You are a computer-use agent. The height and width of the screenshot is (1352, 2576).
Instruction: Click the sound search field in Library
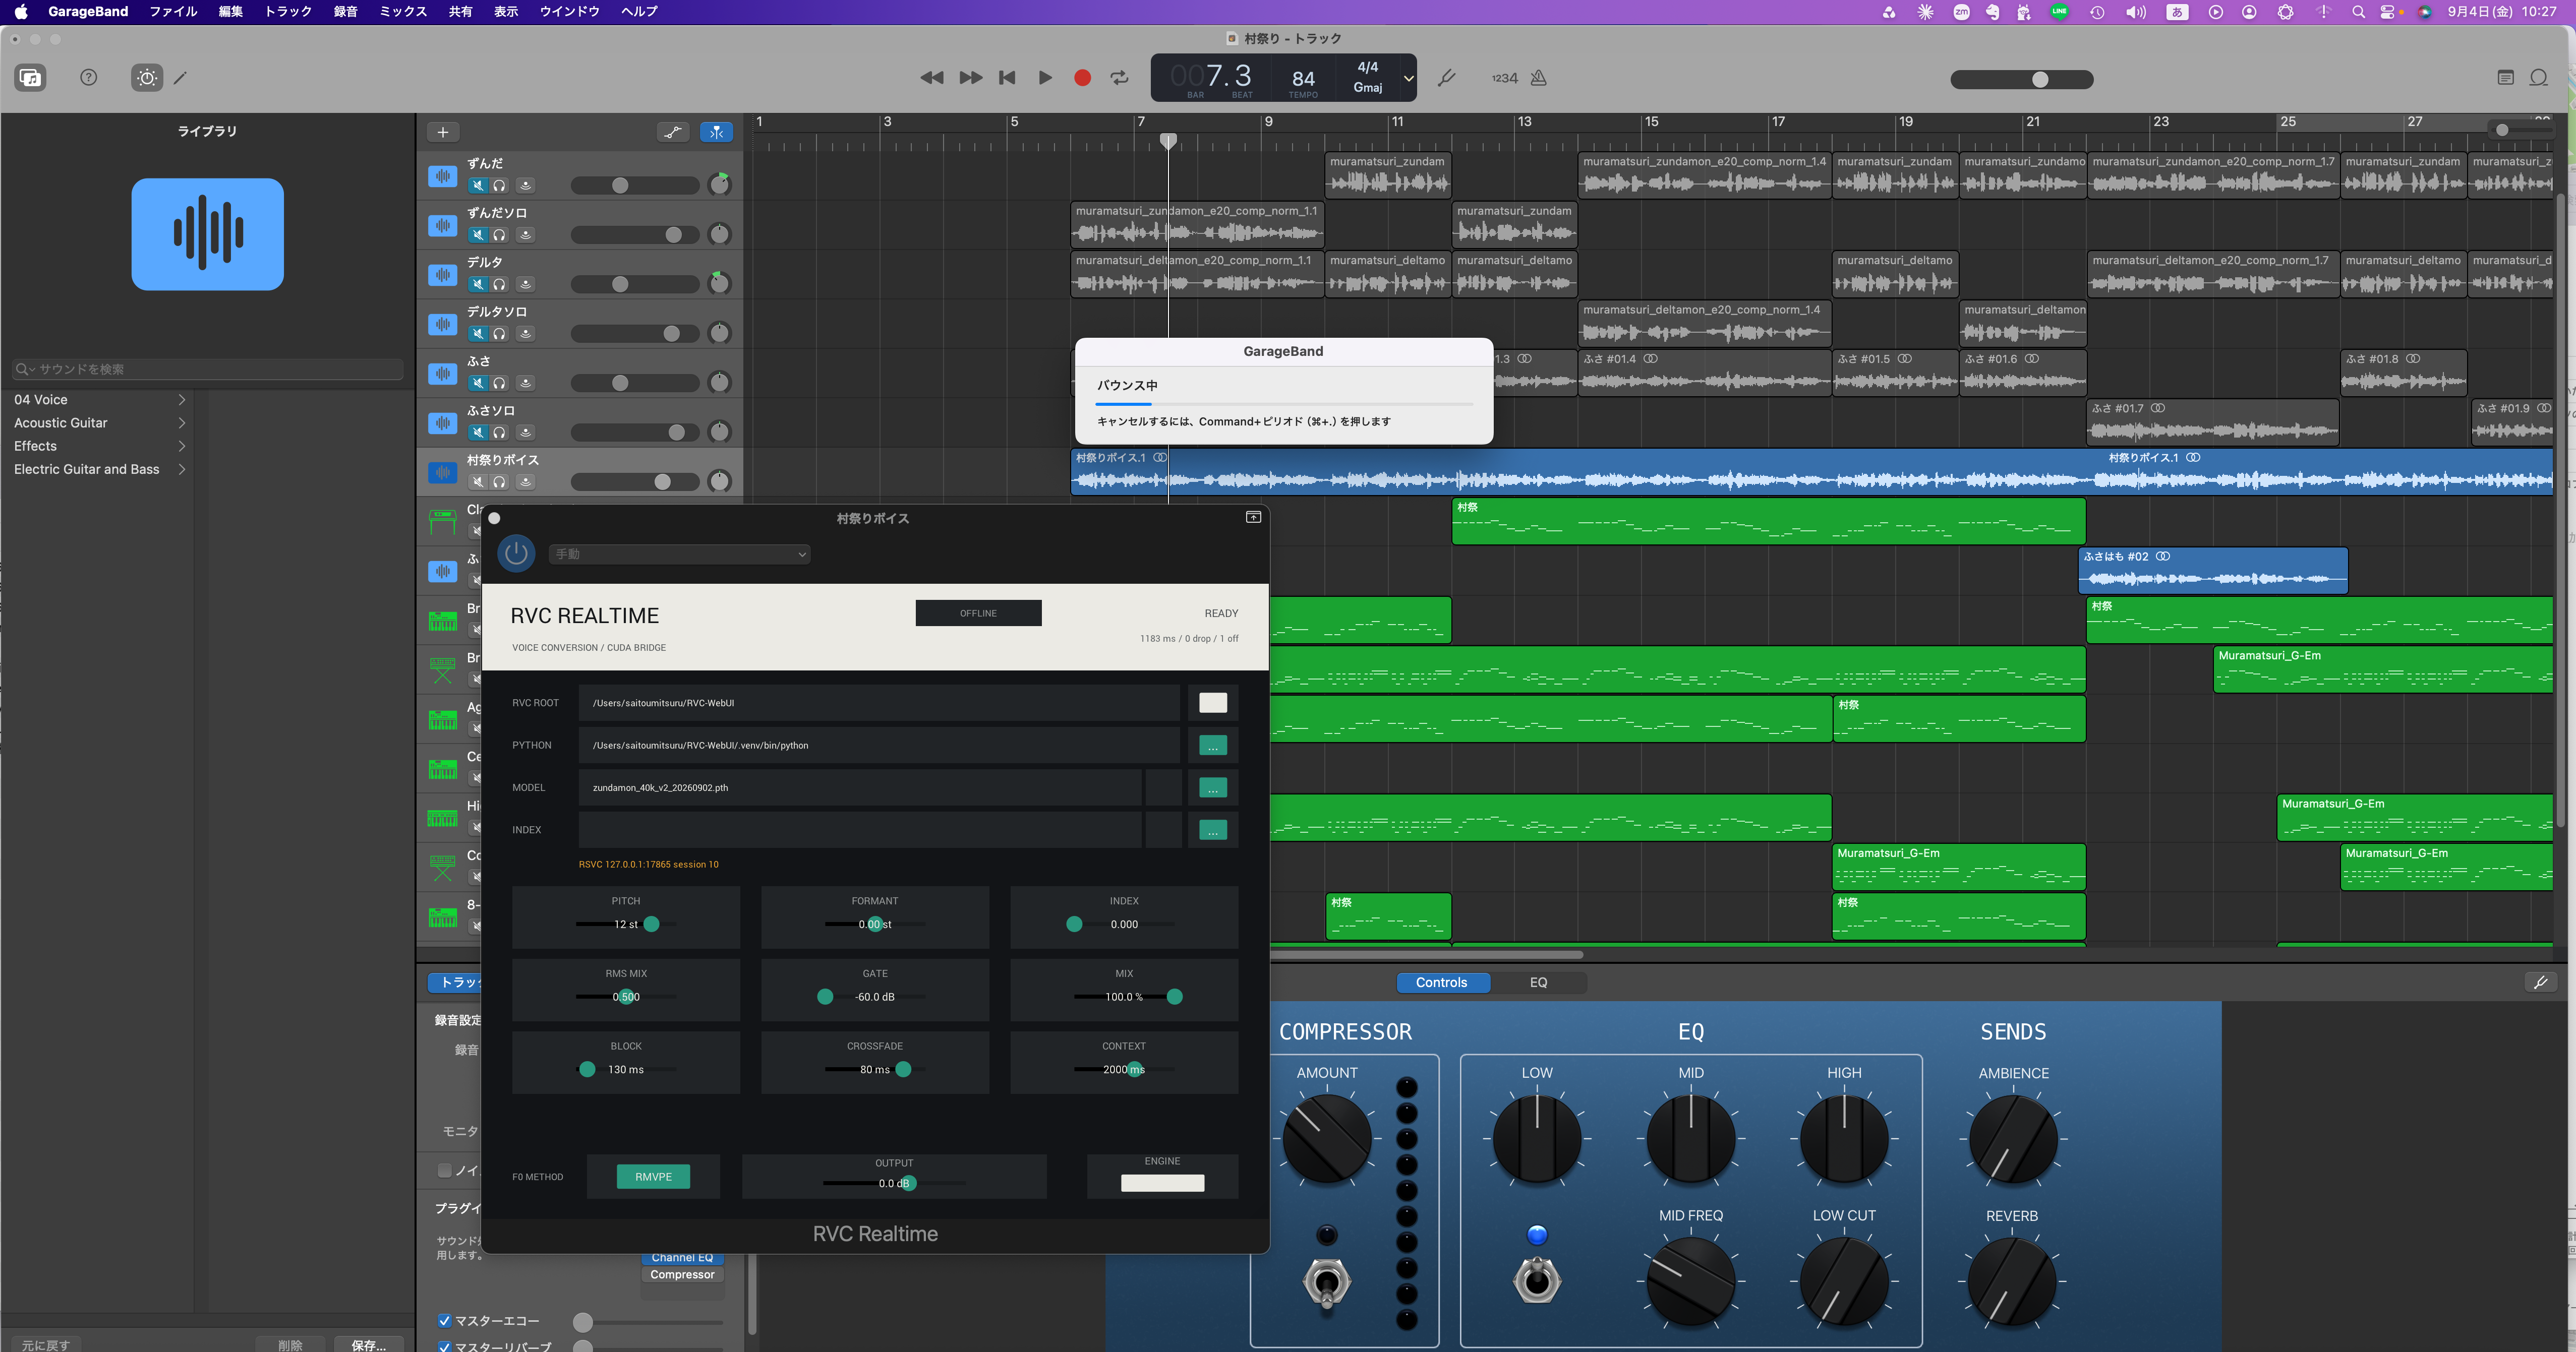(x=208, y=370)
